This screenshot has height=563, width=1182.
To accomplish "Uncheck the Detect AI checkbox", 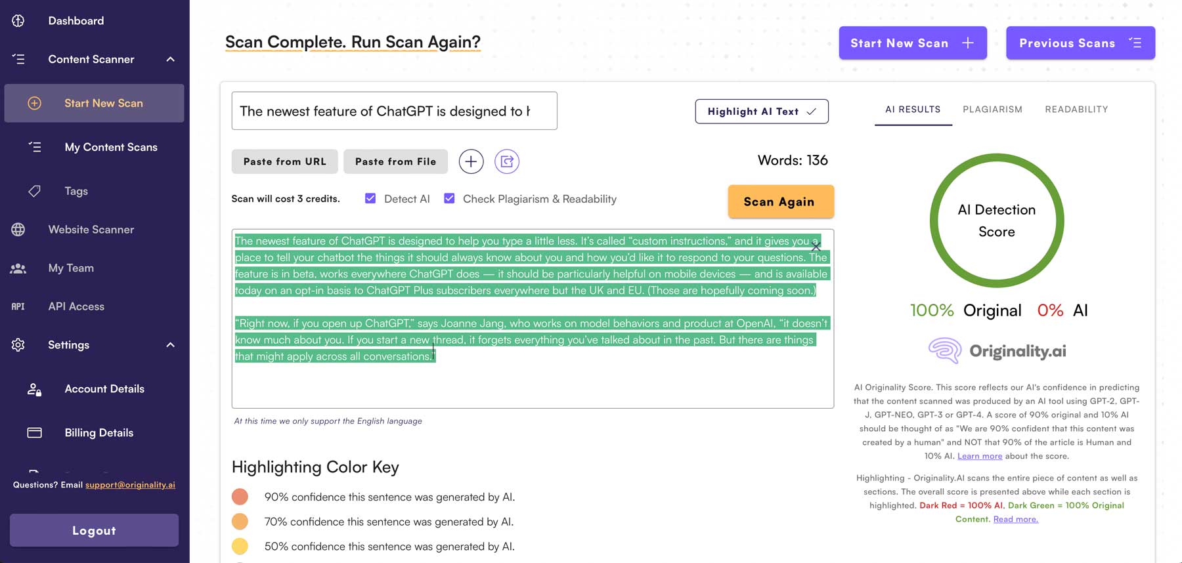I will [x=370, y=199].
